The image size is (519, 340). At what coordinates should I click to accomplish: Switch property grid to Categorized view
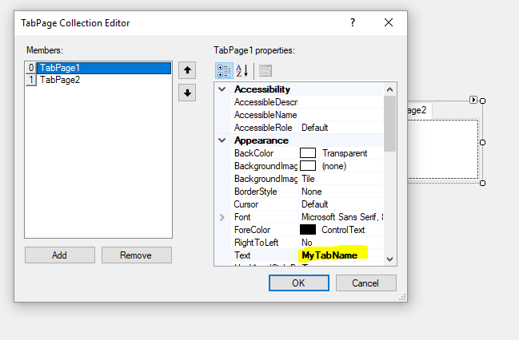coord(224,71)
